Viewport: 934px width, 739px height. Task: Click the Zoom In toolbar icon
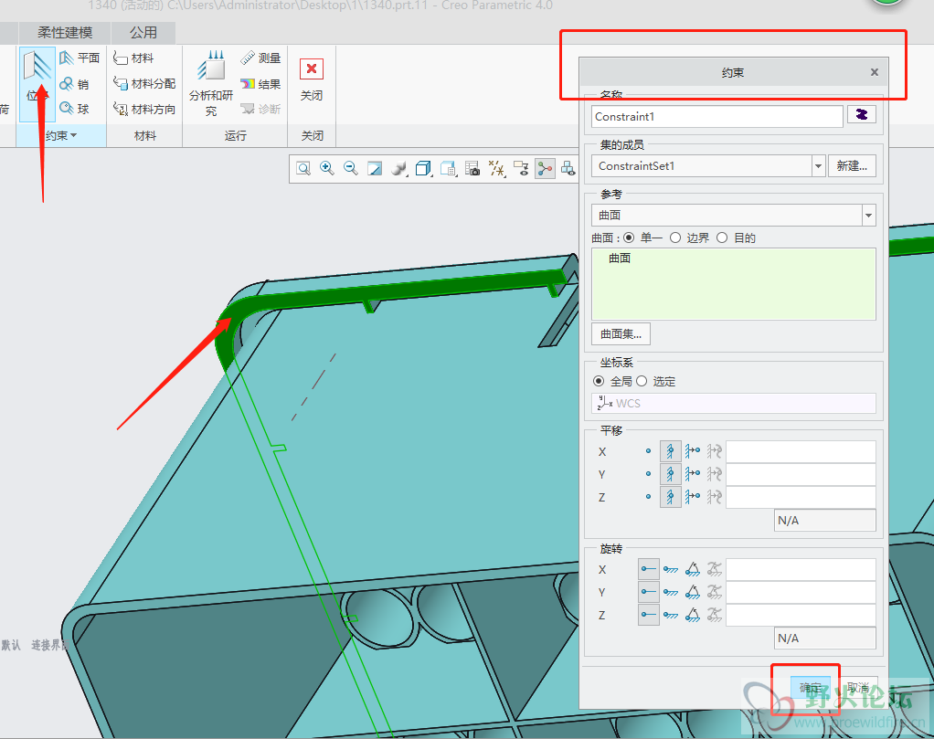tap(327, 168)
